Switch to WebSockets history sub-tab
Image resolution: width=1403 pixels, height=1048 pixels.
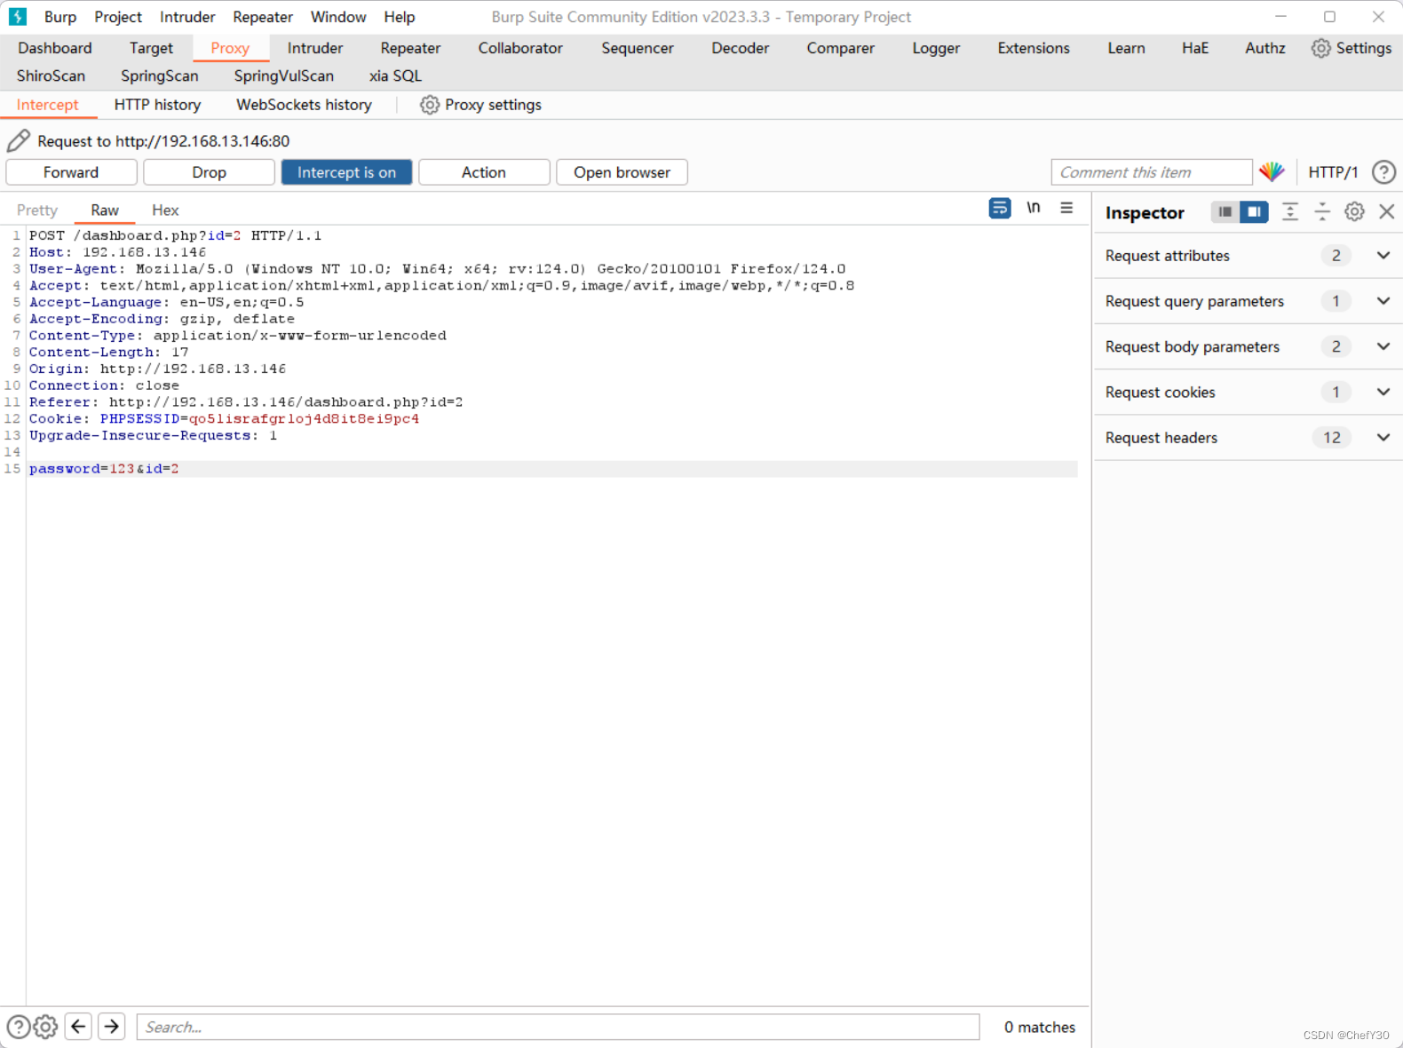click(304, 105)
